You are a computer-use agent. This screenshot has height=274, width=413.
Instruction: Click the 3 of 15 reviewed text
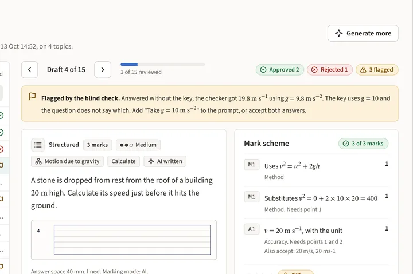141,72
